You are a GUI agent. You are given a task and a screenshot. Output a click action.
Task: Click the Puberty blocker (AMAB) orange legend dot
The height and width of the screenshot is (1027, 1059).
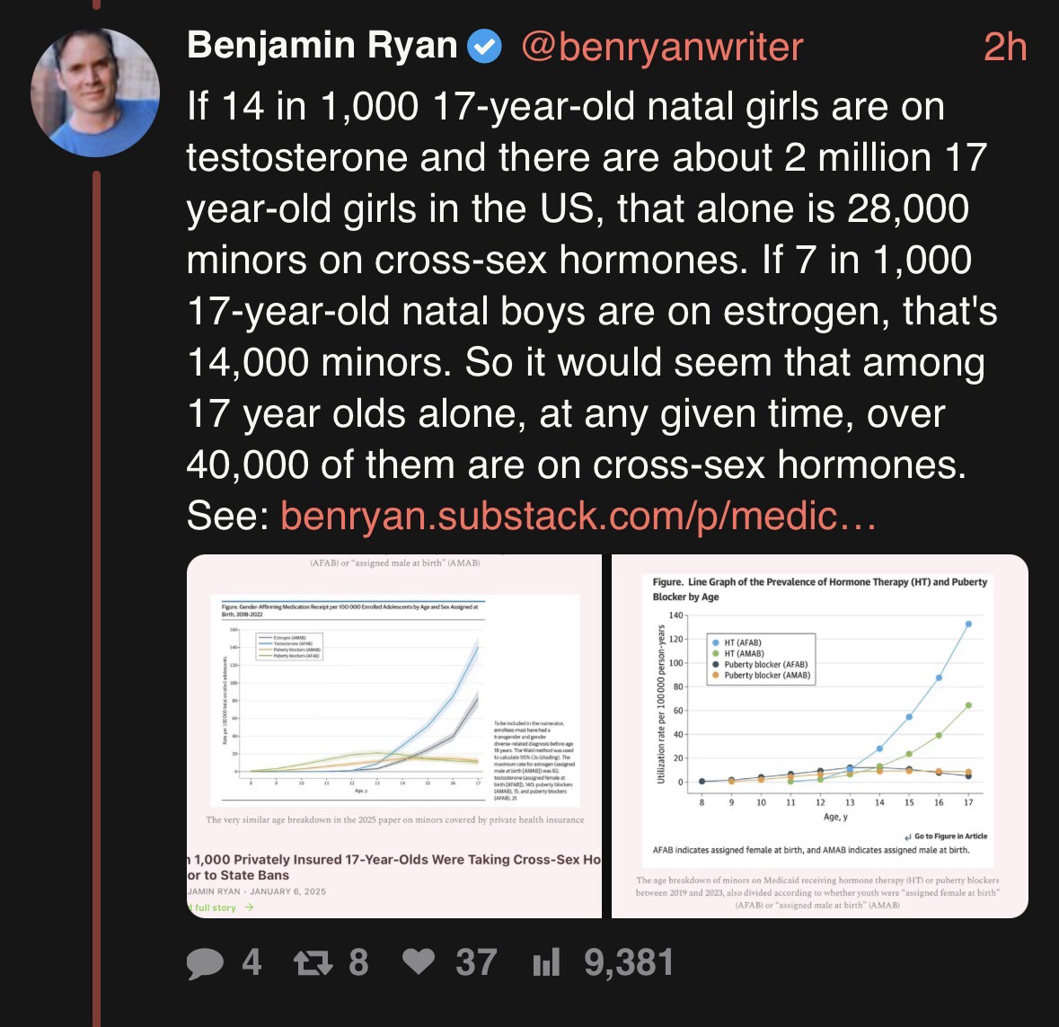click(715, 675)
